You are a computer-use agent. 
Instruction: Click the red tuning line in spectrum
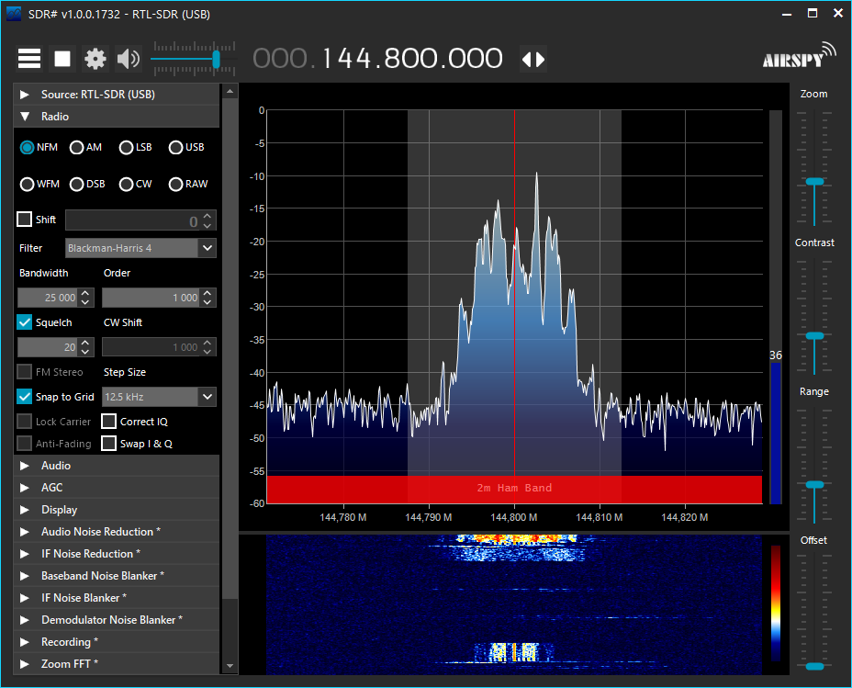click(514, 293)
